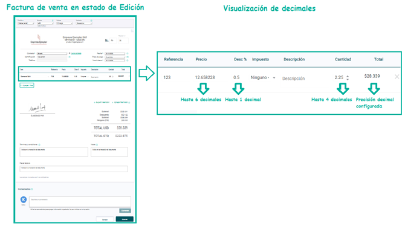Open the first dropdown in the invoice top bar
The width and height of the screenshot is (405, 232).
25,23
